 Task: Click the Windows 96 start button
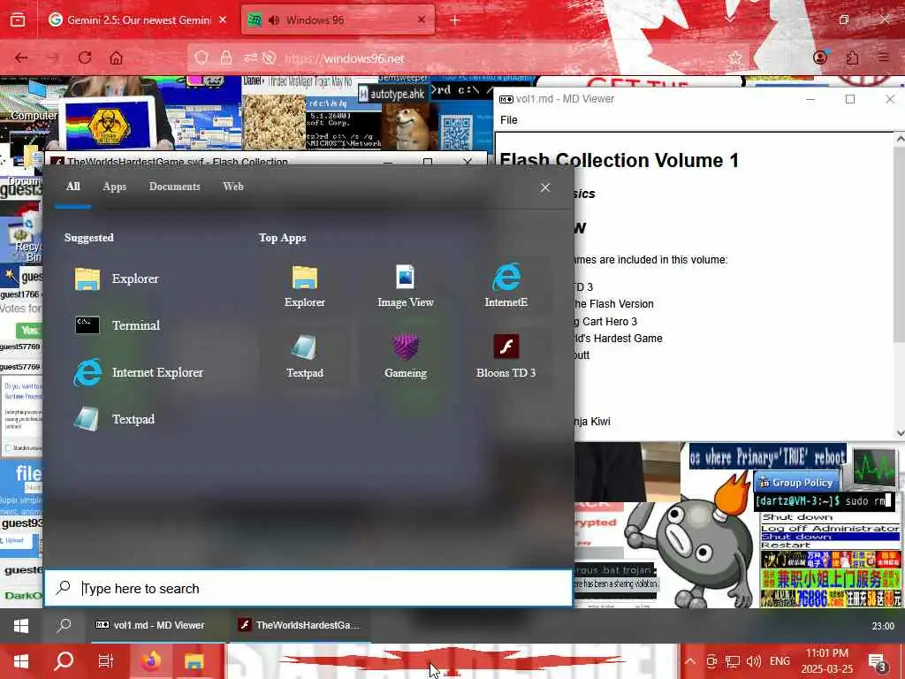tap(21, 625)
